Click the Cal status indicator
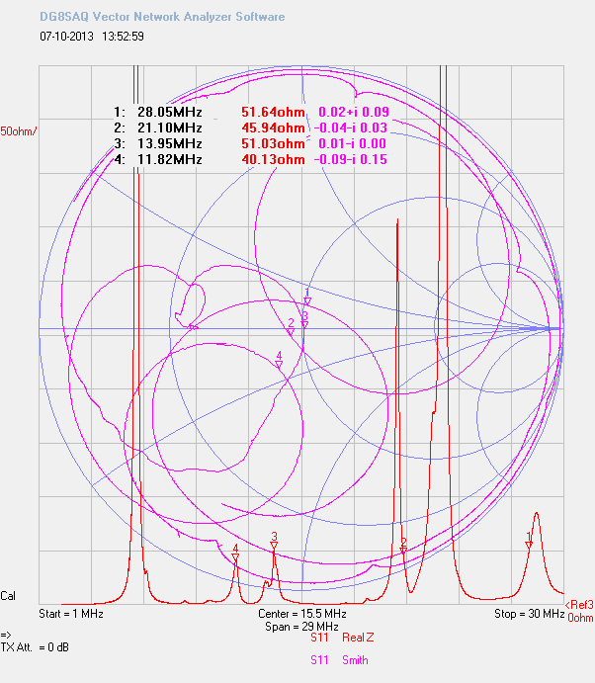The width and height of the screenshot is (595, 683). [8, 596]
